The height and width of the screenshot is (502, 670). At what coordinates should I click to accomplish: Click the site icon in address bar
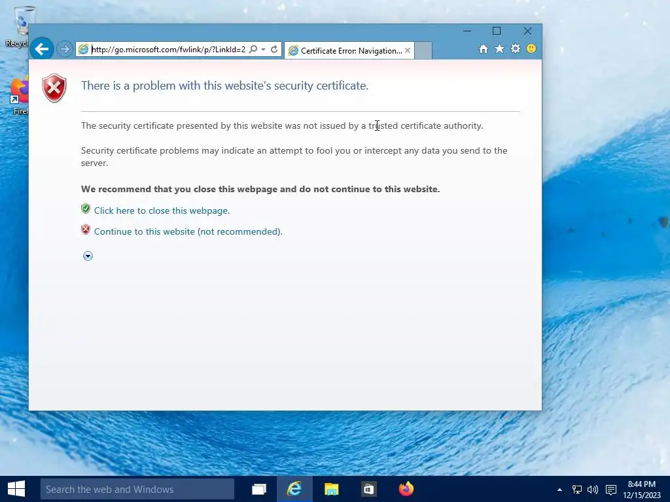83,49
